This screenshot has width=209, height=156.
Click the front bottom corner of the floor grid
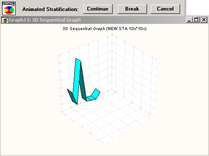pos(103,143)
